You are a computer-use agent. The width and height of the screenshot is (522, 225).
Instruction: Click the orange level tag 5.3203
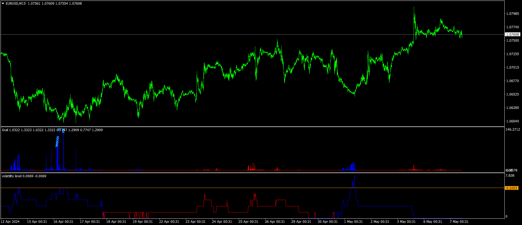point(512,188)
